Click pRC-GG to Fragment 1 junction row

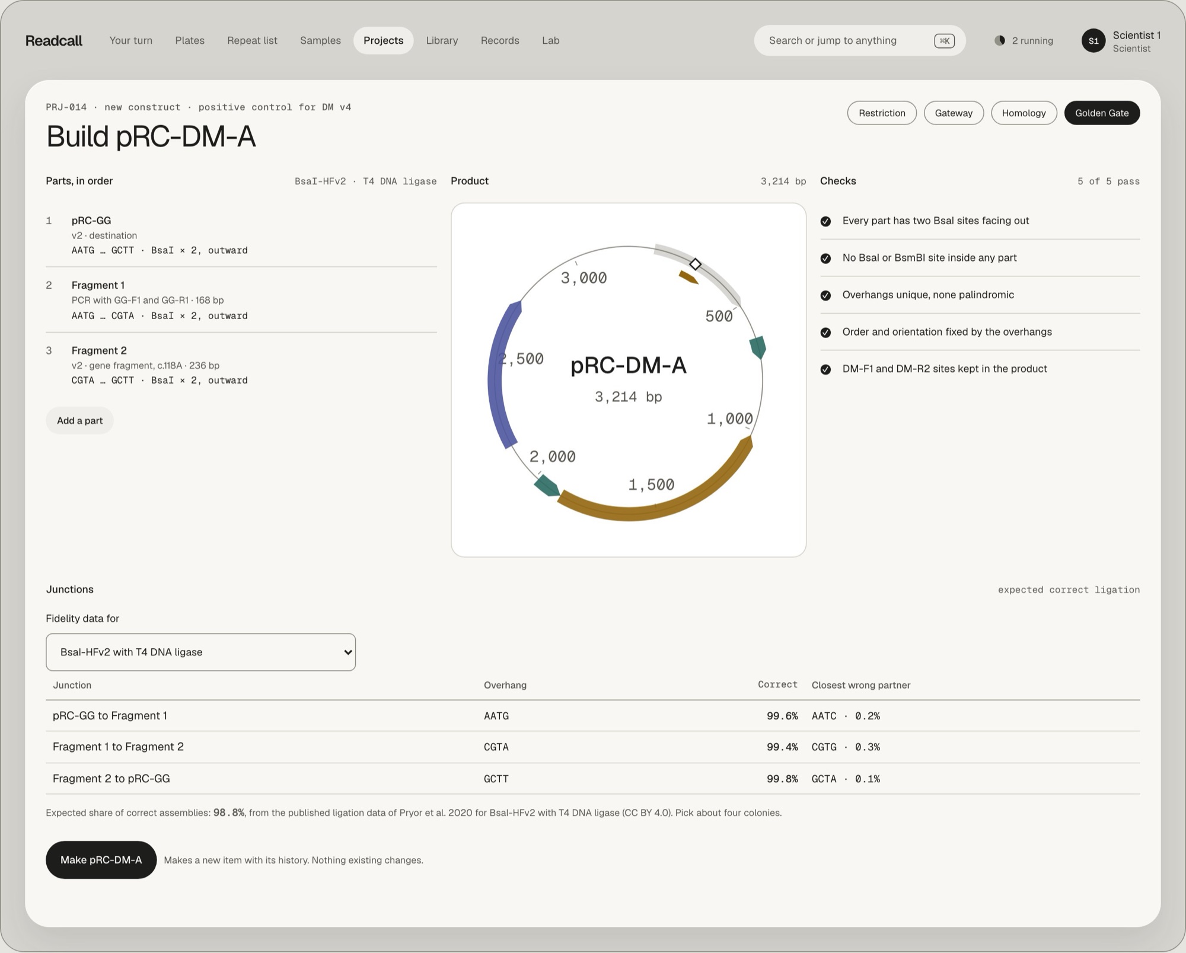coord(592,716)
